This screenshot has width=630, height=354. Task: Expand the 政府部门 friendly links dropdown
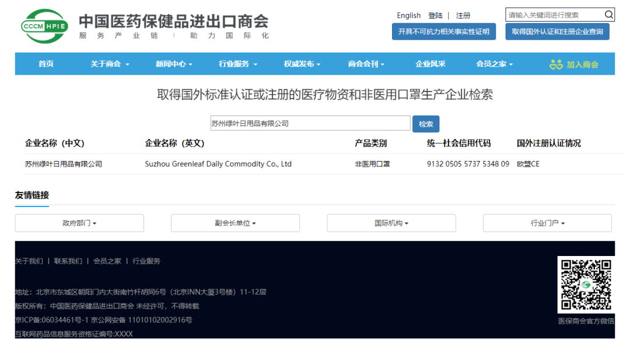pos(79,223)
